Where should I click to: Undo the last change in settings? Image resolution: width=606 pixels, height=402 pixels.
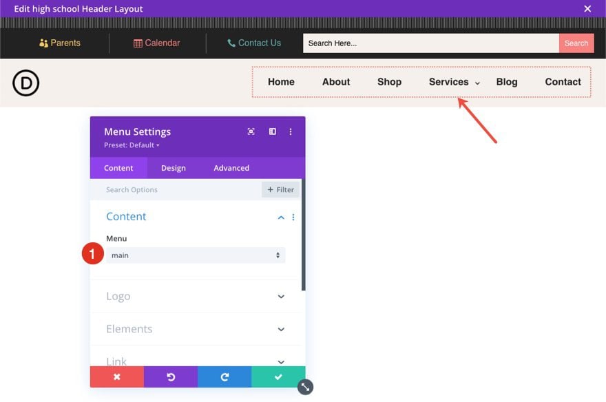(x=171, y=377)
